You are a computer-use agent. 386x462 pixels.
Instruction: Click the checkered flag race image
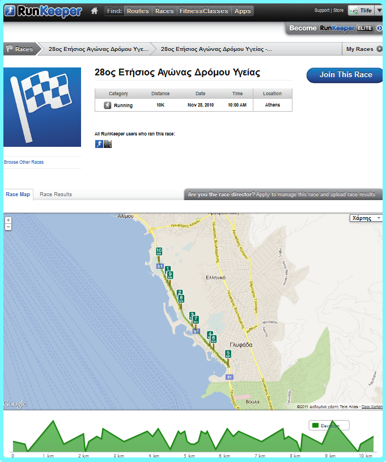tap(42, 107)
